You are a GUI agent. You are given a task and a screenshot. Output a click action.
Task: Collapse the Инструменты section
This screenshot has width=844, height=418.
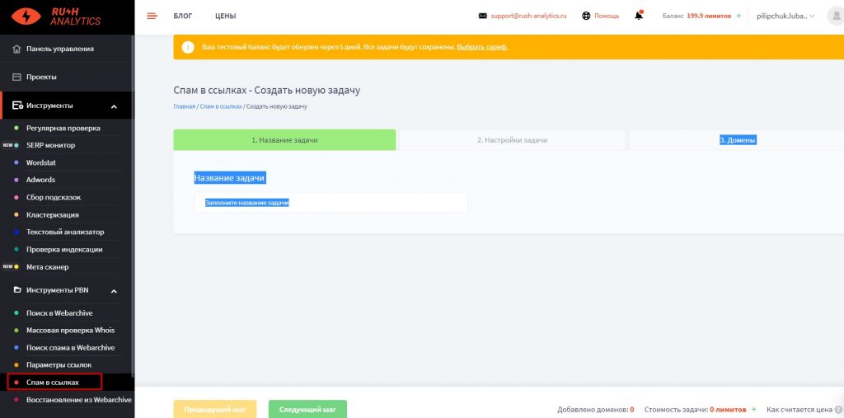(x=114, y=106)
